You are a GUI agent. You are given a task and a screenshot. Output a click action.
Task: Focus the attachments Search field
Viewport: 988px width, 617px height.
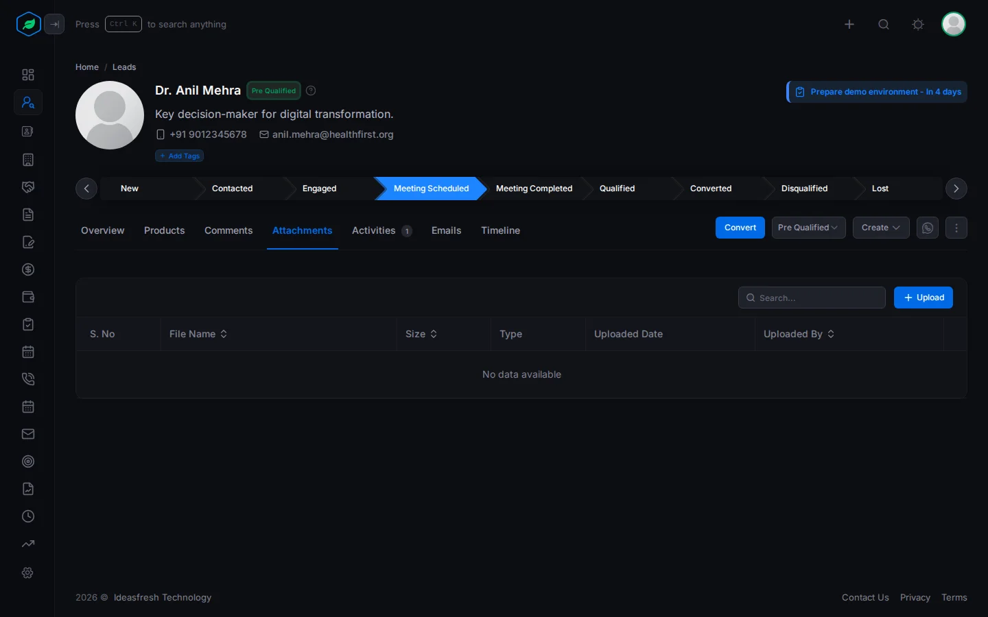[x=812, y=298]
